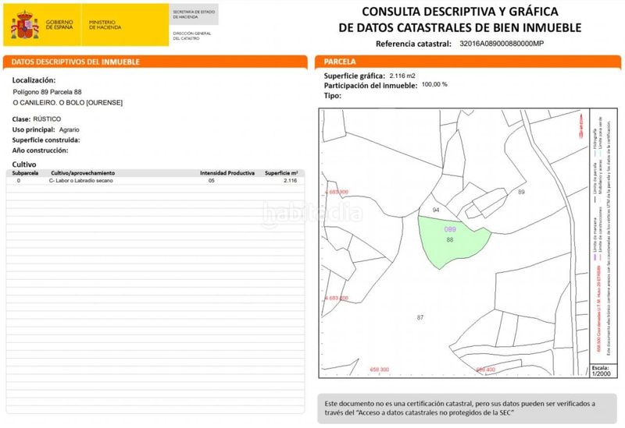
Task: Click the 2.116 surface value in crop table
Action: click(290, 181)
